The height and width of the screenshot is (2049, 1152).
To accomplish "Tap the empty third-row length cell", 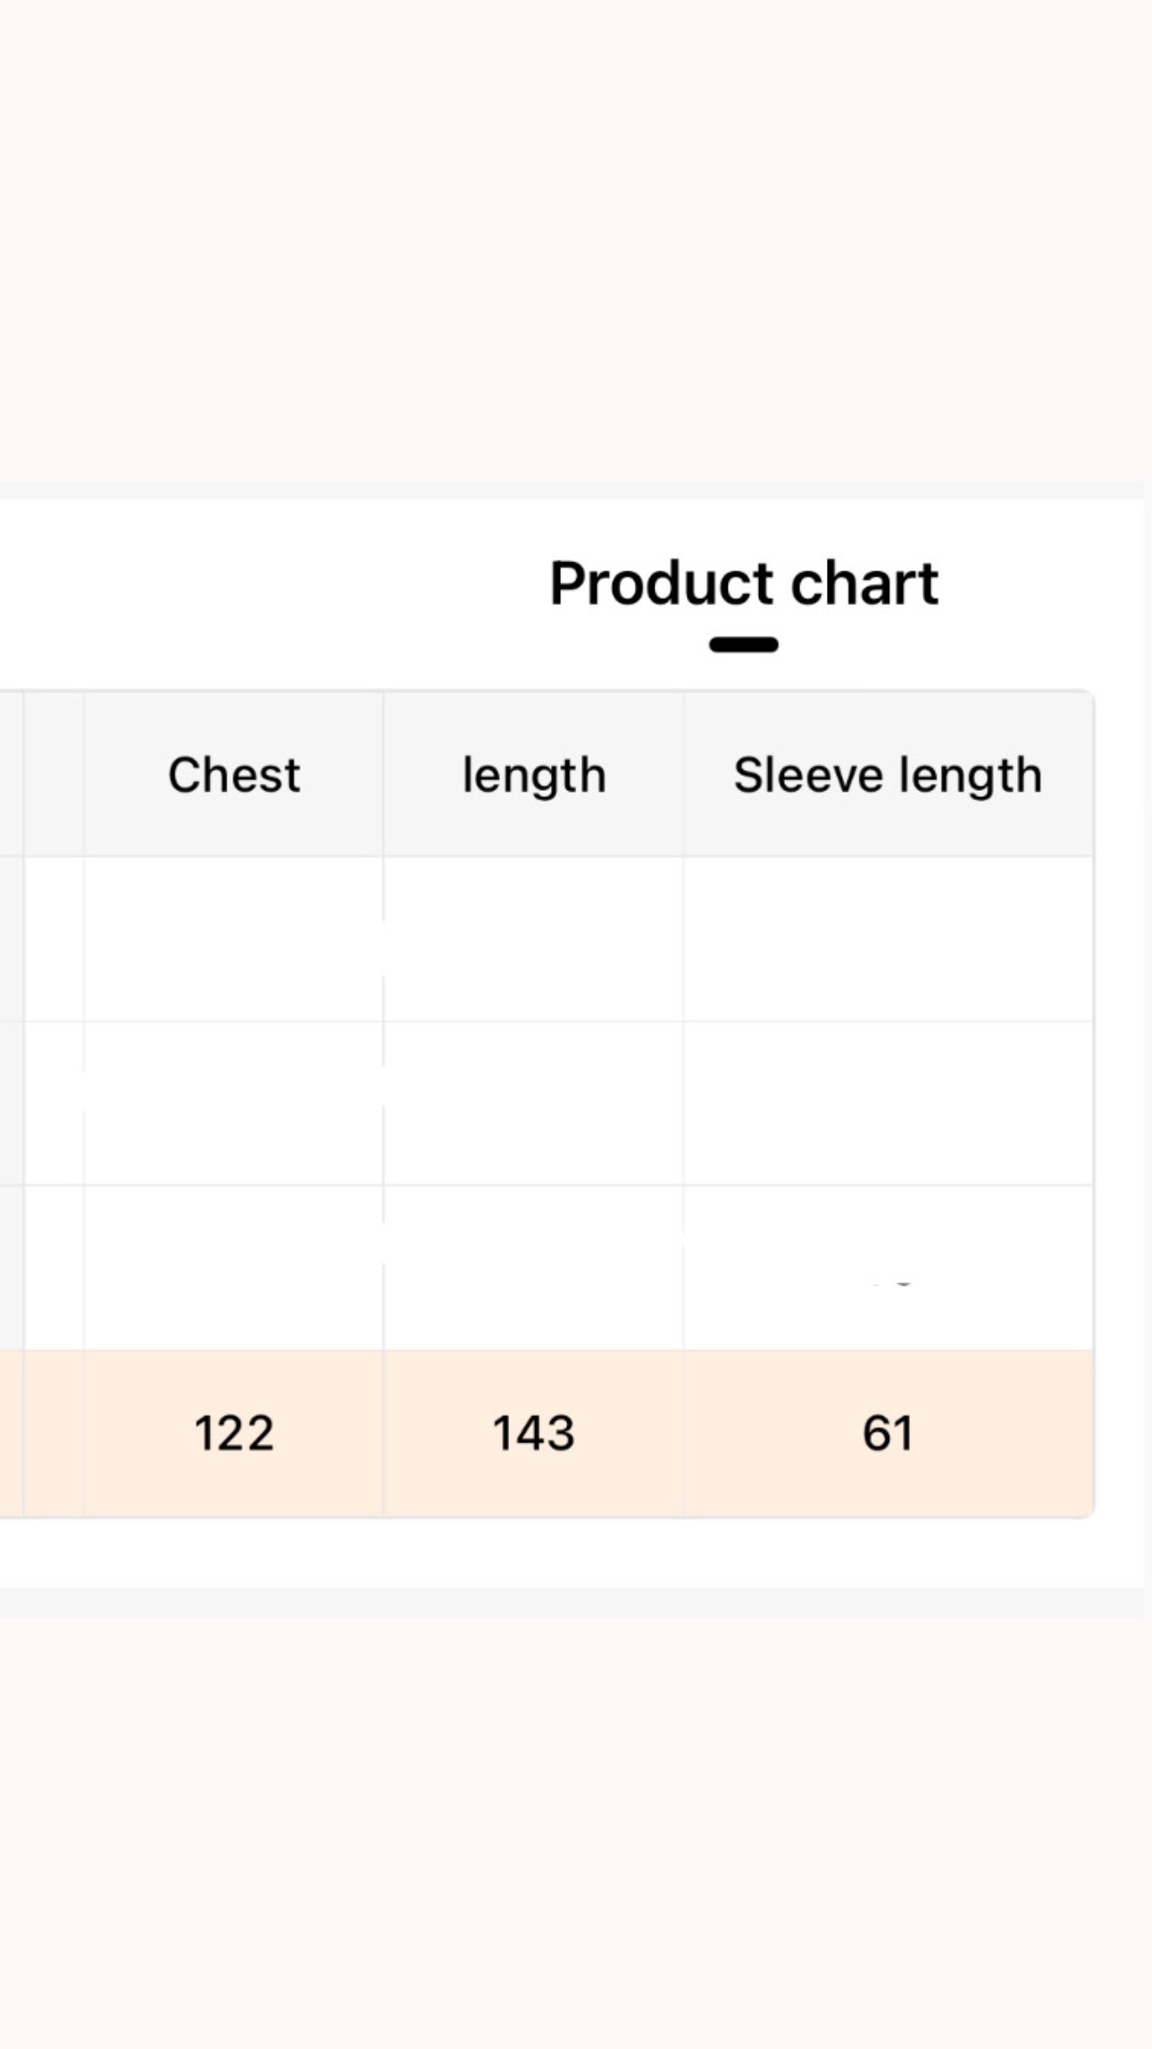I will (x=534, y=1268).
